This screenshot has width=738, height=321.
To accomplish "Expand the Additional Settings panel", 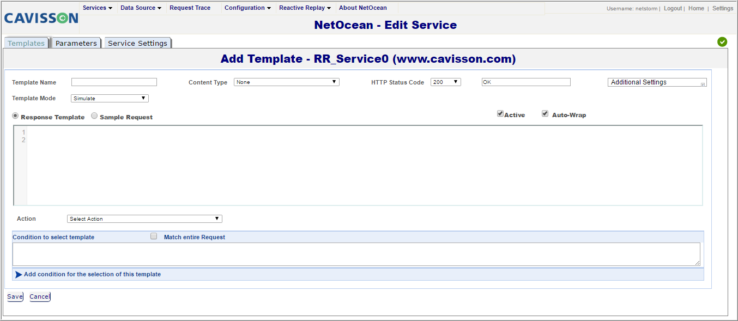I will click(657, 82).
